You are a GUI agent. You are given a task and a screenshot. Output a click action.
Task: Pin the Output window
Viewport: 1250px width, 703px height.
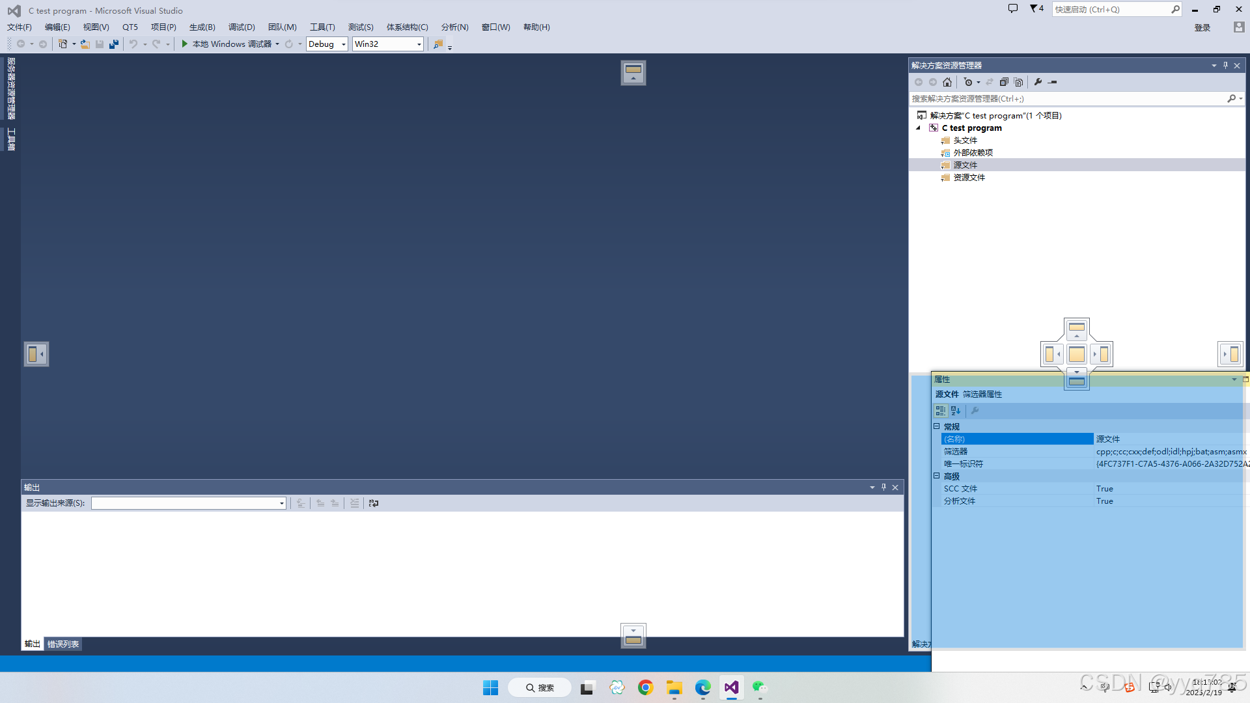click(x=883, y=487)
